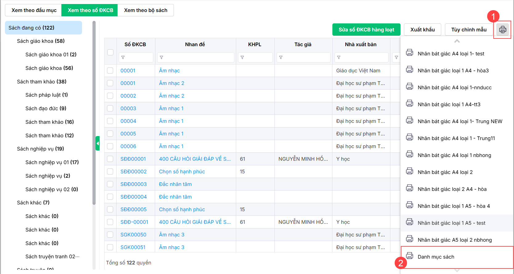Check the row for book 00002

(x=110, y=96)
